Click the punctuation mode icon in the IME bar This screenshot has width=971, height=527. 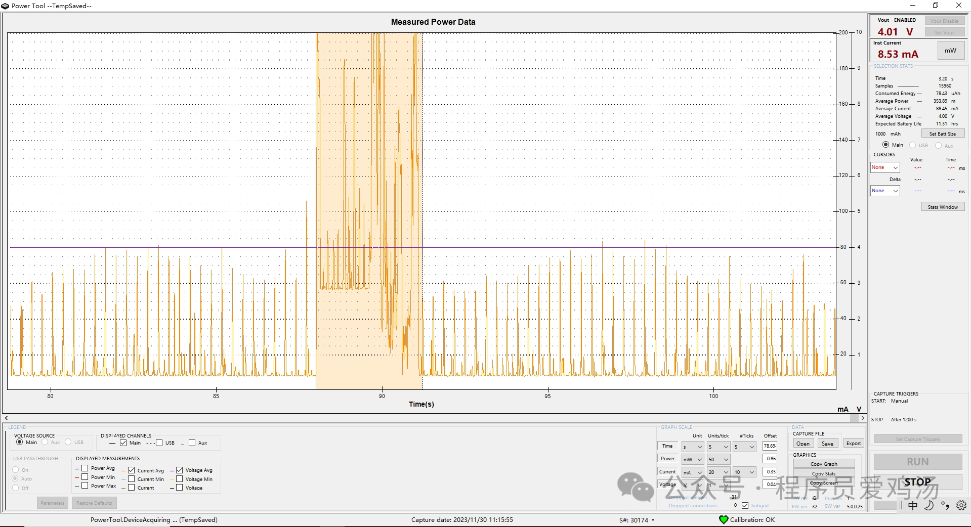tap(945, 505)
